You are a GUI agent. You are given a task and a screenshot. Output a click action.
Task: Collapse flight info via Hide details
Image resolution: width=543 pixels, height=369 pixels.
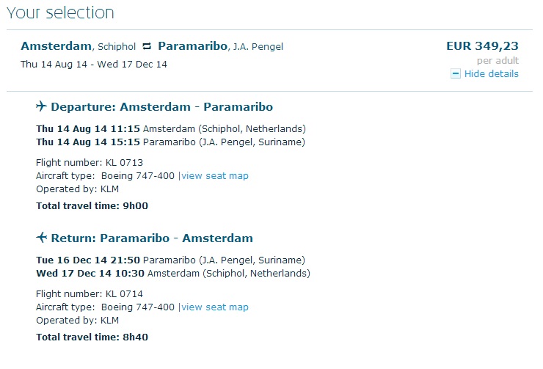click(x=491, y=74)
